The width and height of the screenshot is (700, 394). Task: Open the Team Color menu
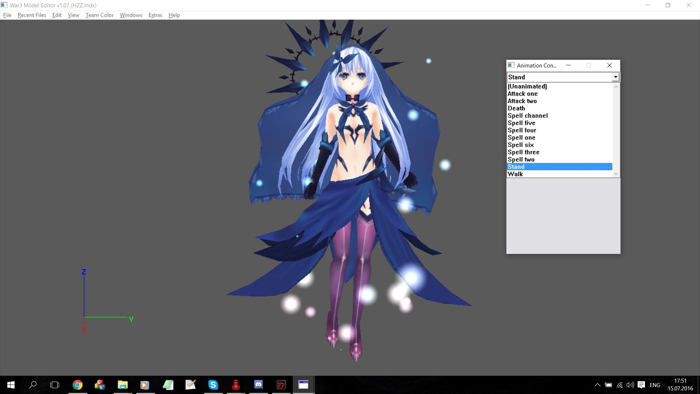click(99, 15)
